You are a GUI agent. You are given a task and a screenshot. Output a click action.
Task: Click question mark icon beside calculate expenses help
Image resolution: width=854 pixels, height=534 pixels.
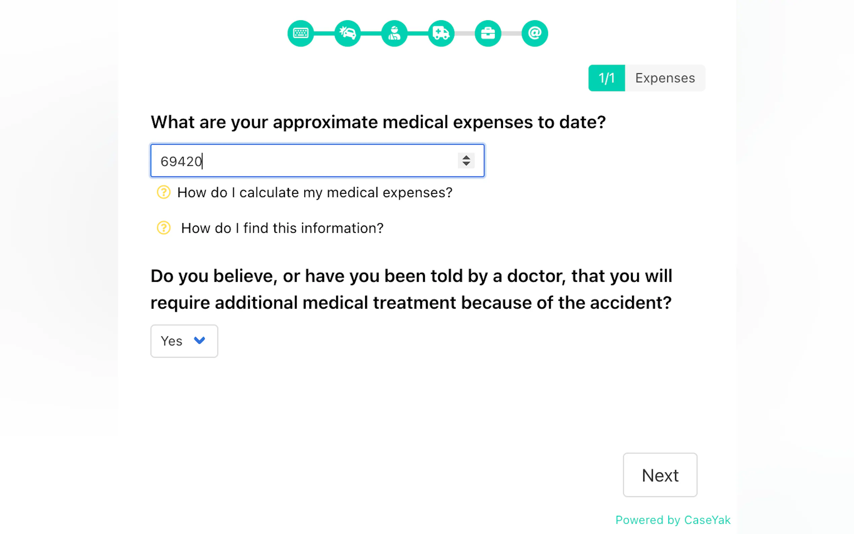163,192
